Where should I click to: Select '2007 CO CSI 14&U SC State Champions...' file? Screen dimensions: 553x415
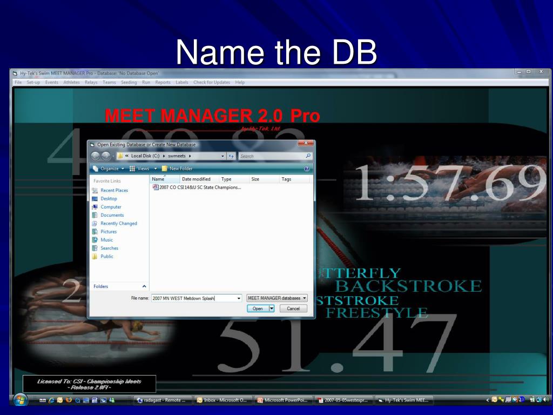click(197, 188)
